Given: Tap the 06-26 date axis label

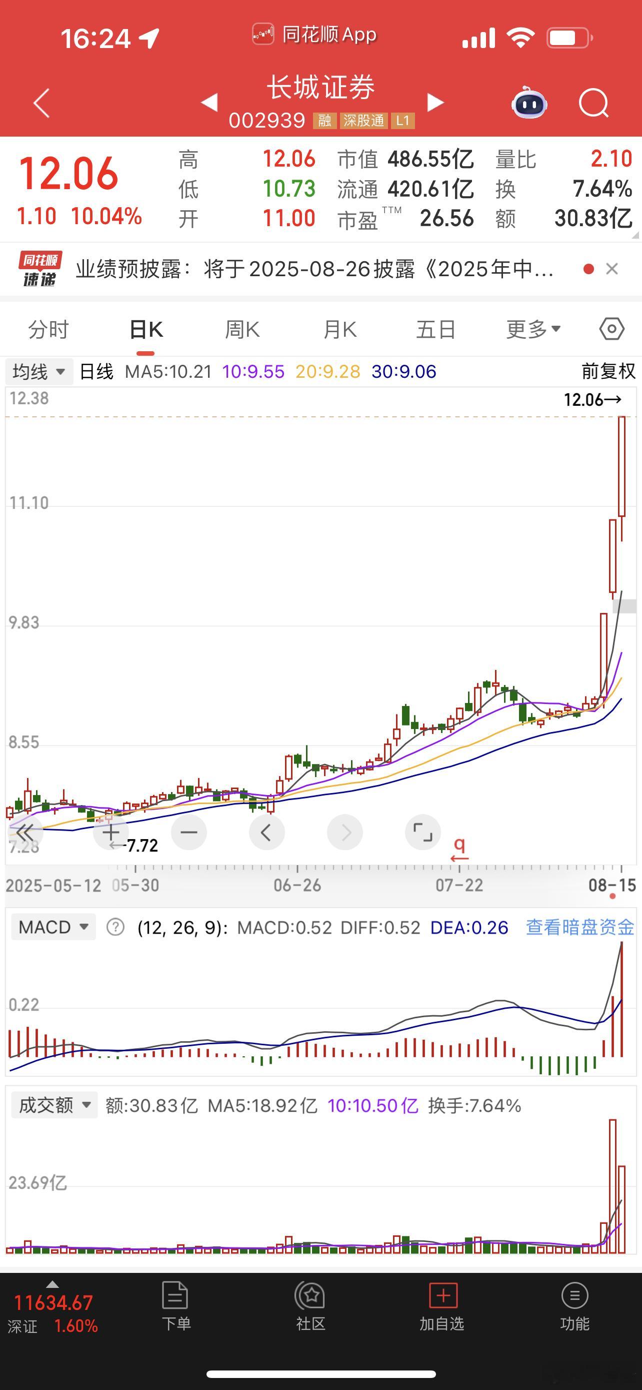Looking at the screenshot, I should tap(297, 885).
